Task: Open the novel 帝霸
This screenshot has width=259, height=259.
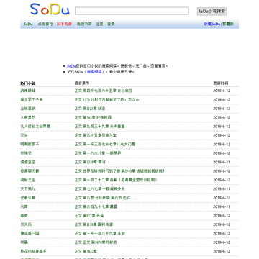Action: (x=24, y=242)
